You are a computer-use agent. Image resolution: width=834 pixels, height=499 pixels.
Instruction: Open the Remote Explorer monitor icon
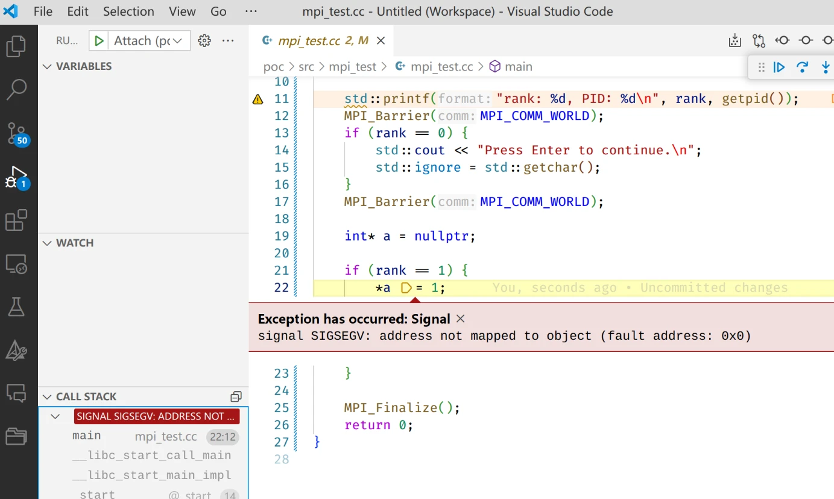16,264
